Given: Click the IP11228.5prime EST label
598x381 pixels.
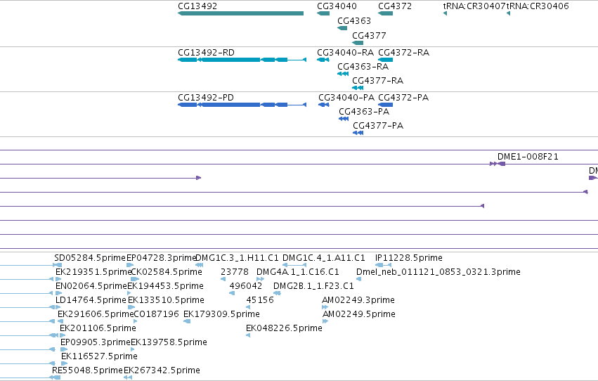Looking at the screenshot, I should click(x=408, y=258).
